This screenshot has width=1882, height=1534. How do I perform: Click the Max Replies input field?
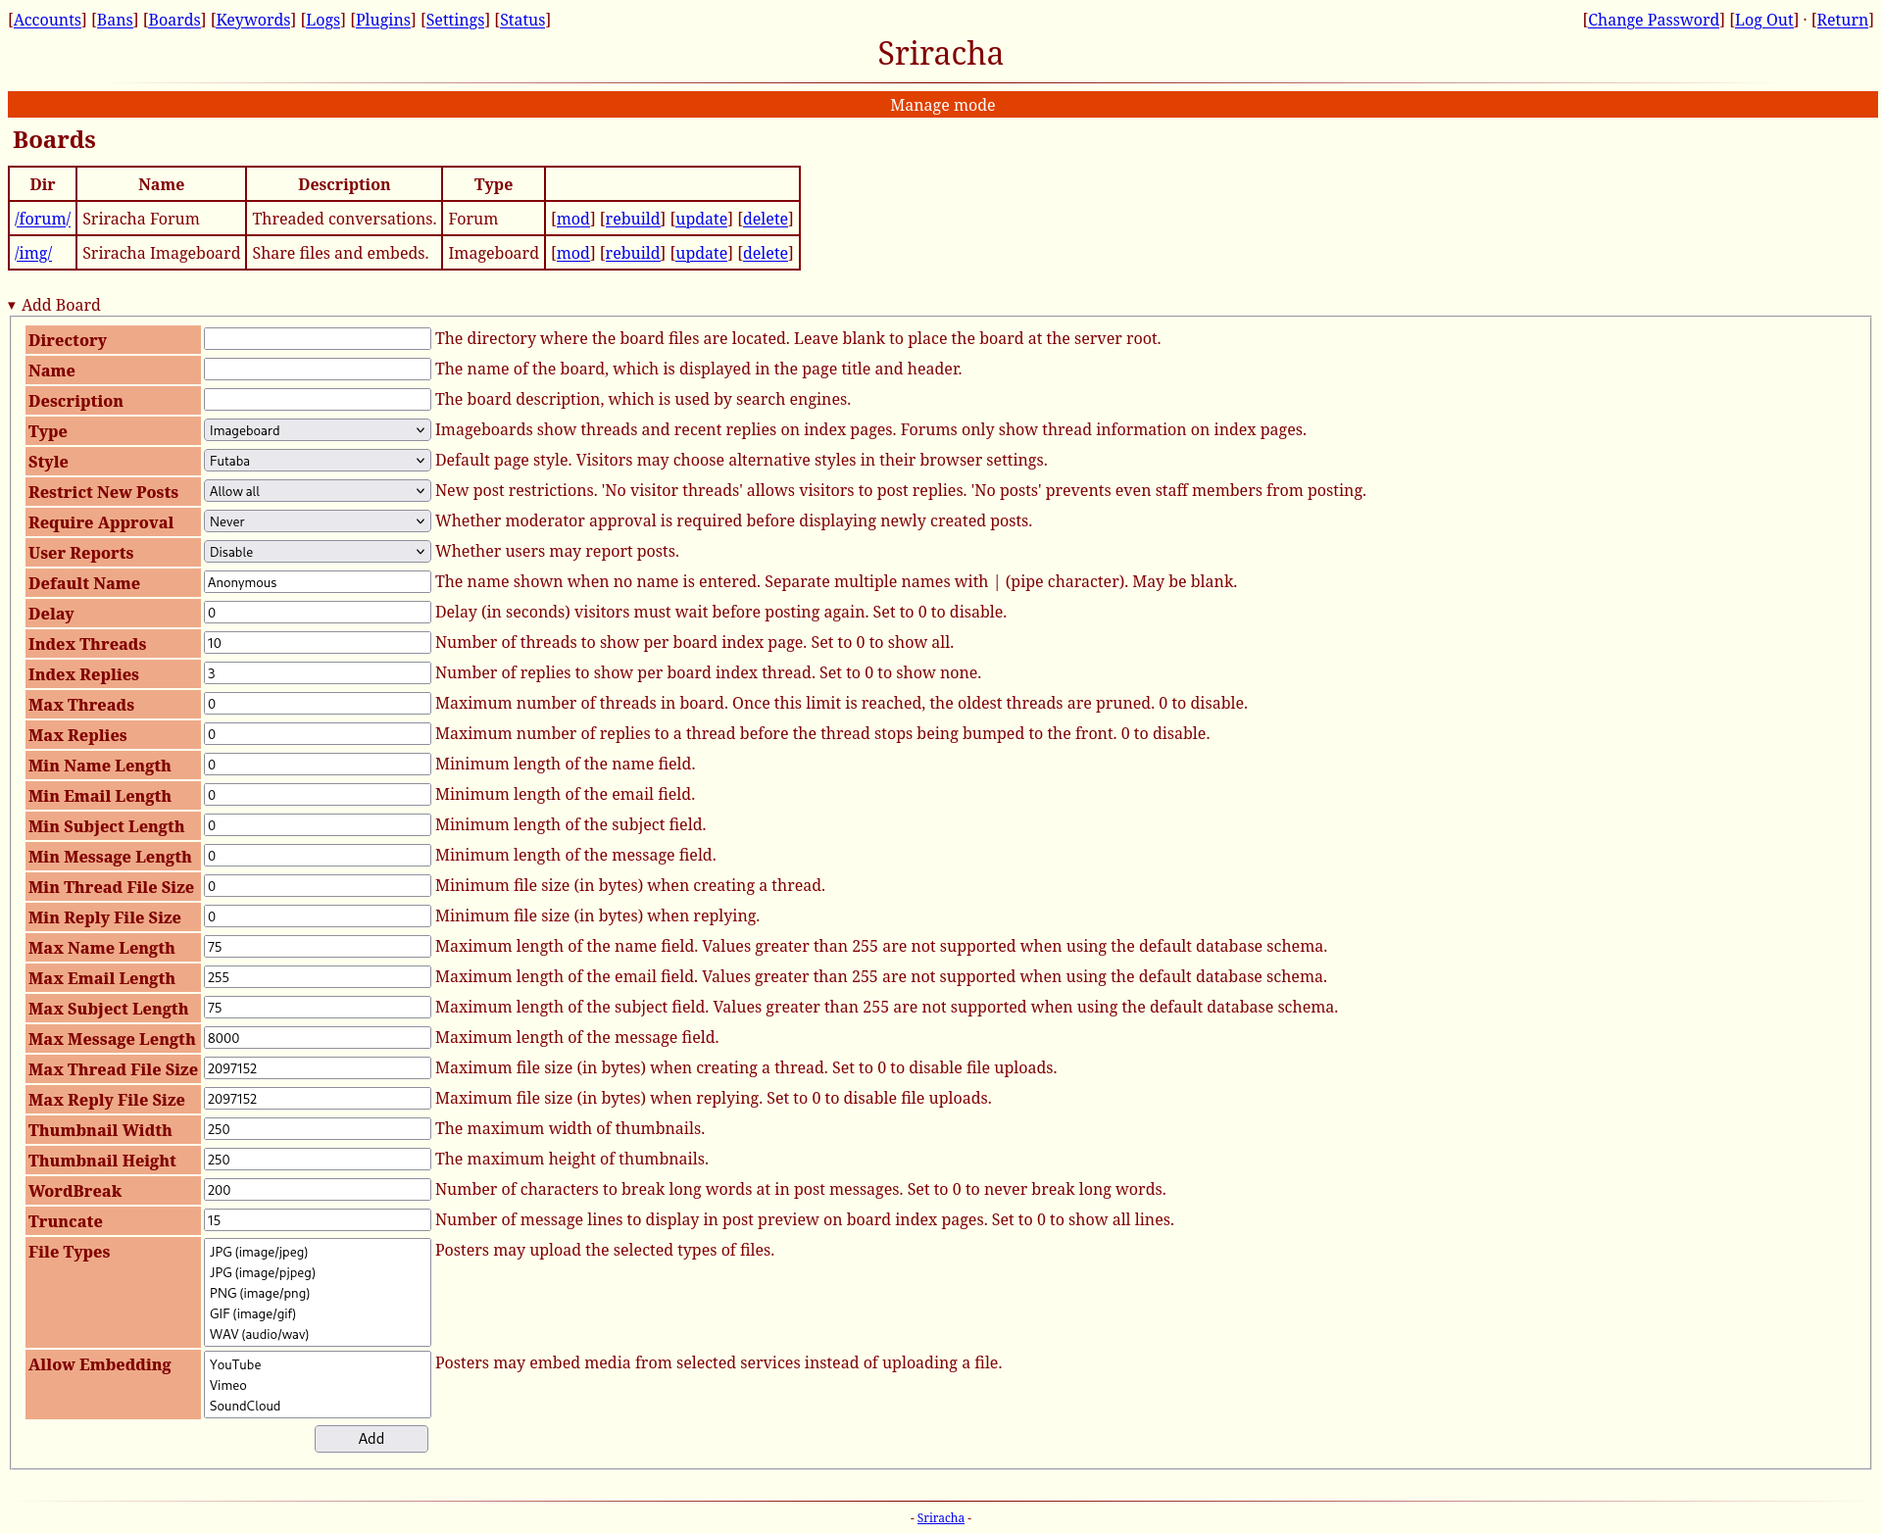[x=318, y=734]
